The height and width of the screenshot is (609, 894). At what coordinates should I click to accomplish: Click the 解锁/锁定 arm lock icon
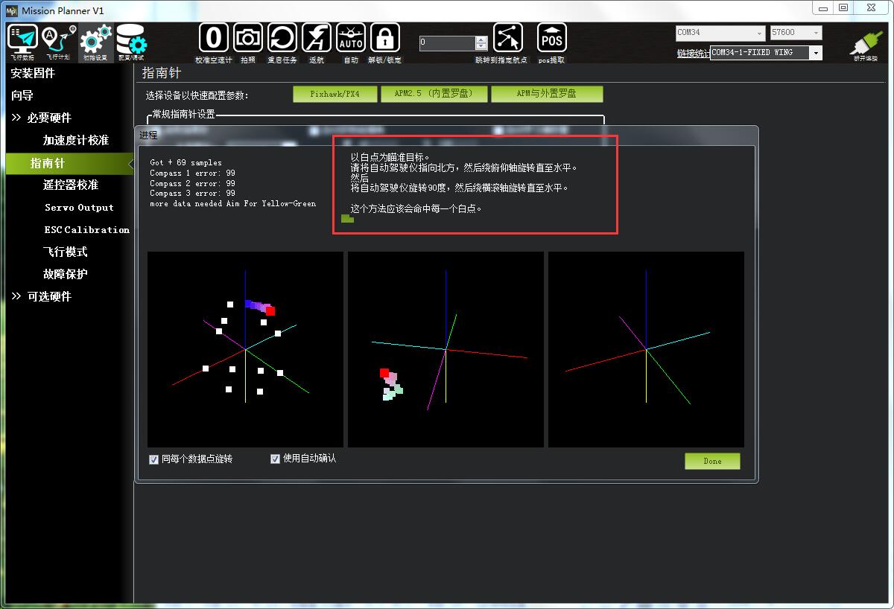386,37
